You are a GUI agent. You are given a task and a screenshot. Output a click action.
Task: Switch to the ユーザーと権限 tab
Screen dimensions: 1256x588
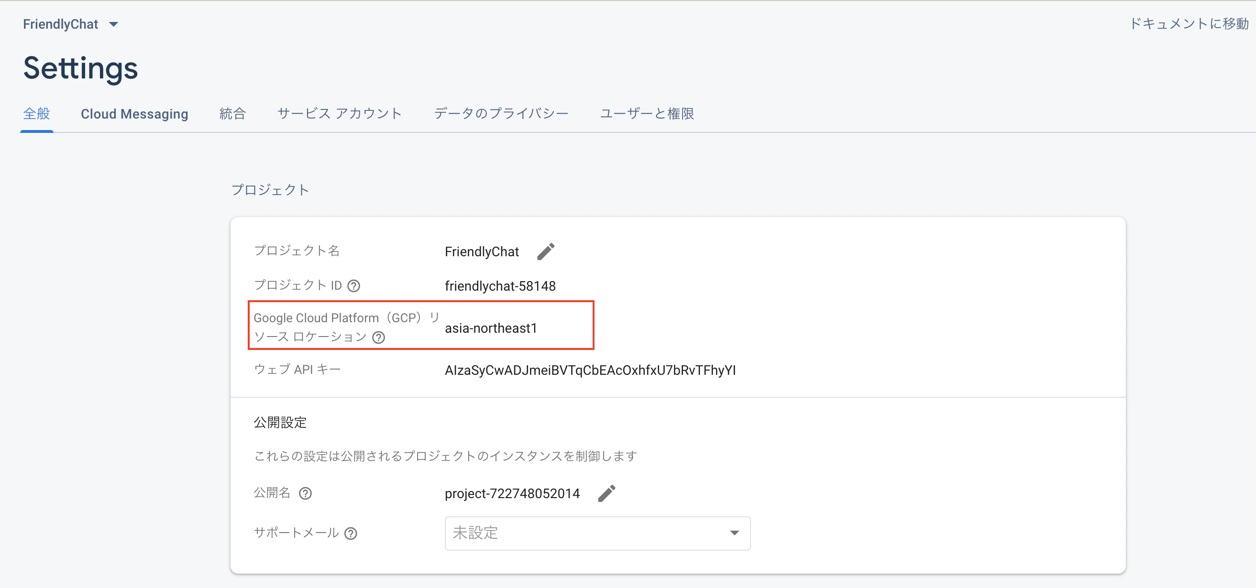click(x=647, y=113)
